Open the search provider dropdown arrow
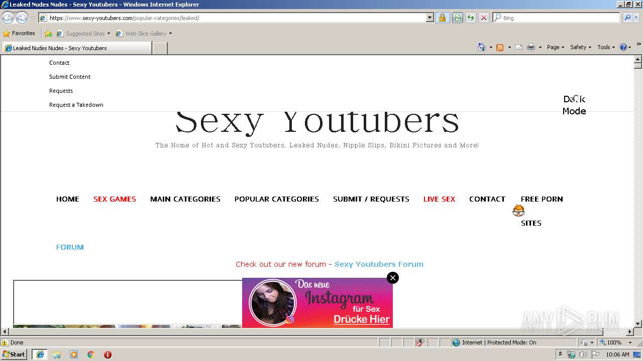643x361 pixels. point(636,18)
